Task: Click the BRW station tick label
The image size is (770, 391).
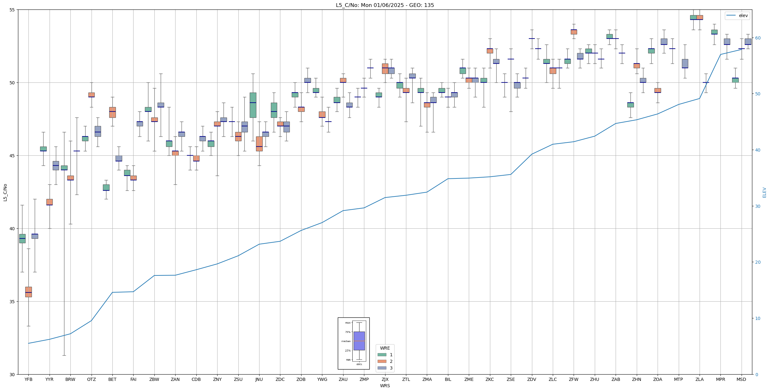Action: (70, 379)
